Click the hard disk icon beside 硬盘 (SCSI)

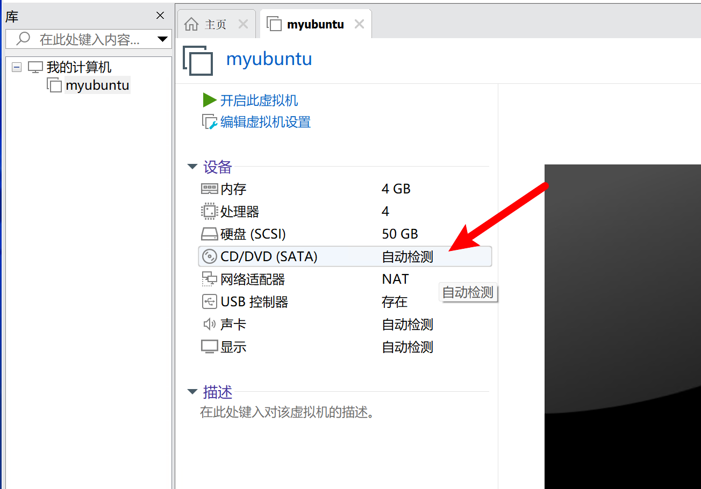click(209, 234)
